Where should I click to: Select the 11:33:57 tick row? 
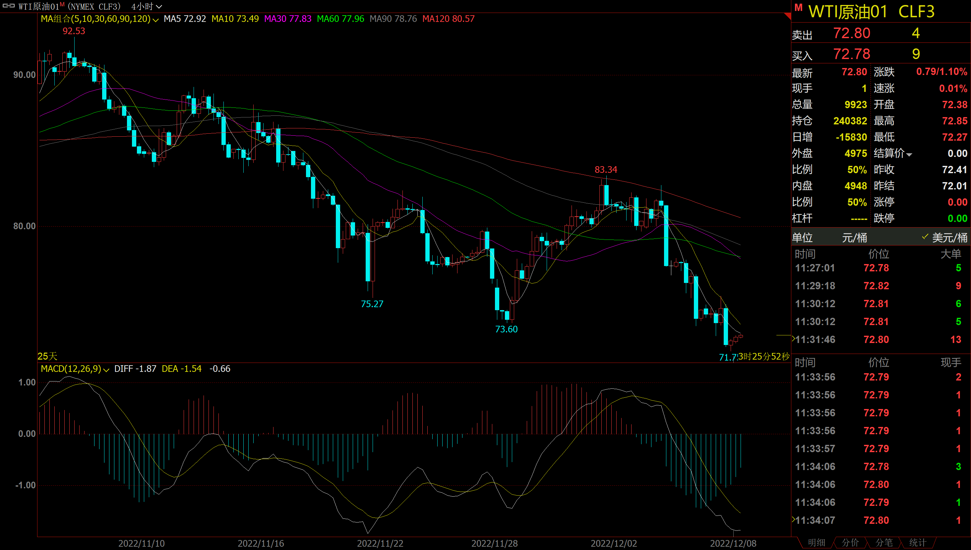click(x=881, y=449)
